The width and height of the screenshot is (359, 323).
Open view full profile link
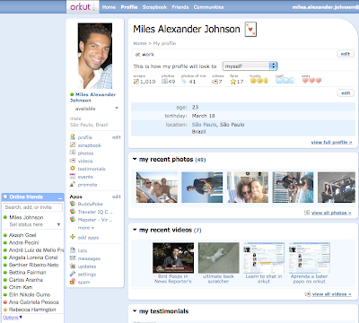[331, 142]
